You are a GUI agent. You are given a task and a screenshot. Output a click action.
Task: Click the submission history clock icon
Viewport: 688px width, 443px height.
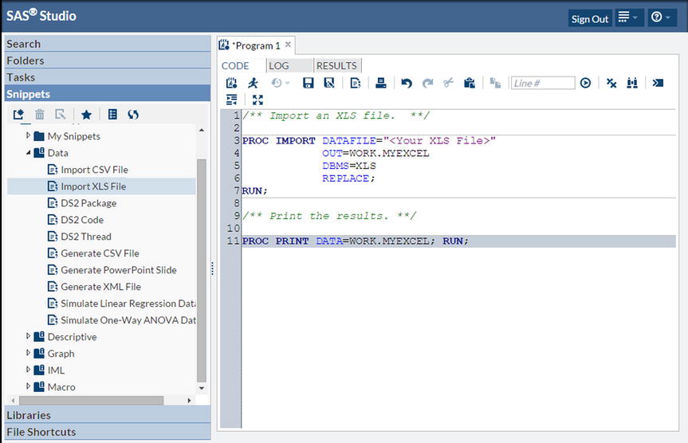277,83
